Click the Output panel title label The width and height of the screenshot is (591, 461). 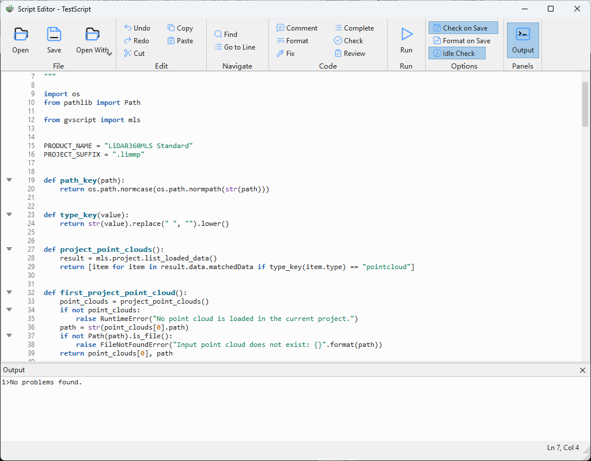pos(14,370)
